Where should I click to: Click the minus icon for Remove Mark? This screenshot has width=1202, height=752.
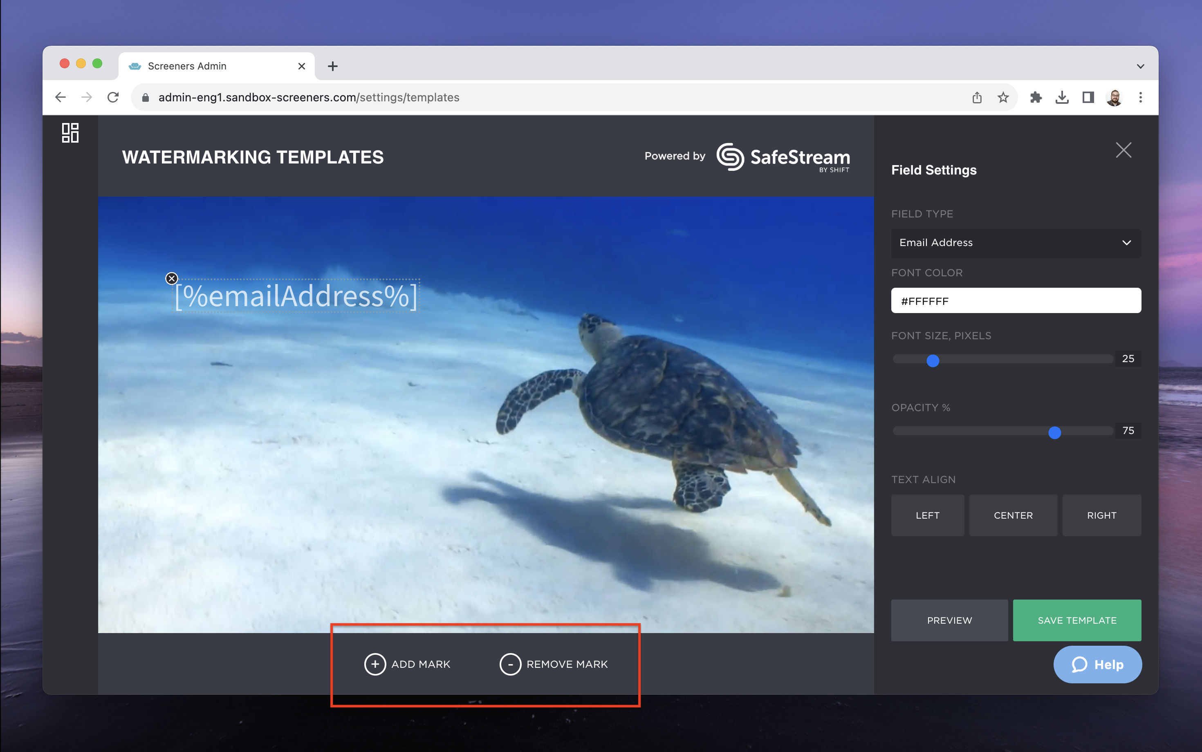[510, 664]
